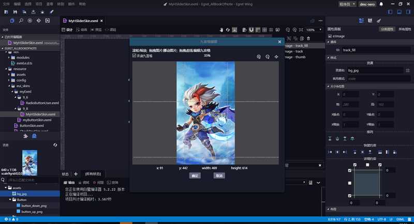Select the output tab in bottom panel
Image resolution: width=414 pixels, height=224 pixels.
coord(69,182)
